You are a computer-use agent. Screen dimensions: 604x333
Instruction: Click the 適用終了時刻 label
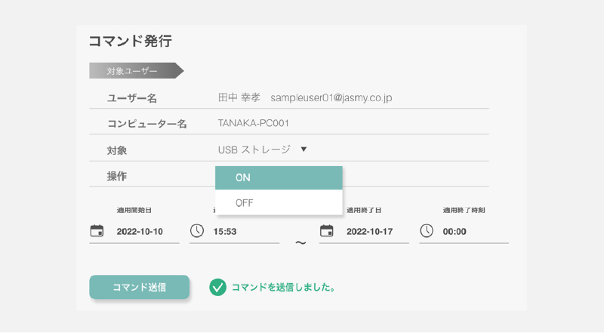click(x=464, y=211)
